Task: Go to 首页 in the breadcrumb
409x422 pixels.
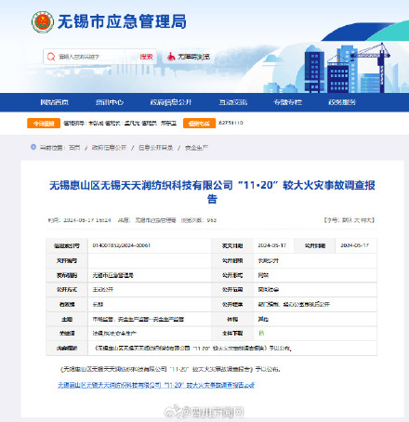Action: [x=74, y=148]
